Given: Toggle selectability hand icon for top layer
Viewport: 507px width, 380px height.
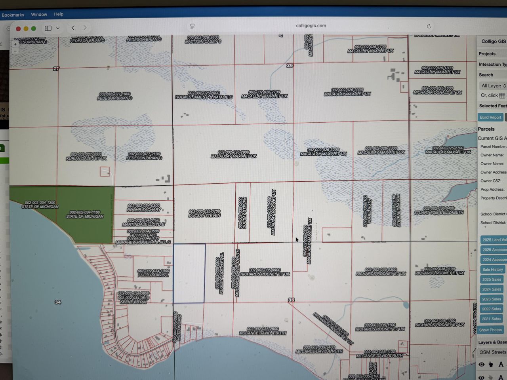Looking at the screenshot, I should tap(491, 364).
